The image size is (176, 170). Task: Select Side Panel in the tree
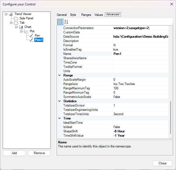pyautogui.click(x=26, y=18)
